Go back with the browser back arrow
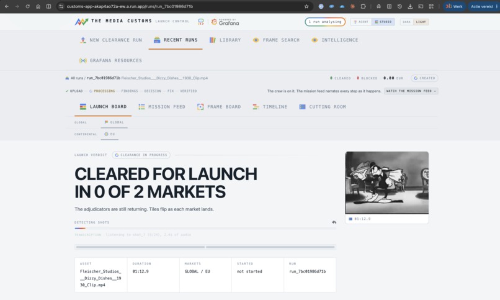 (x=7, y=6)
